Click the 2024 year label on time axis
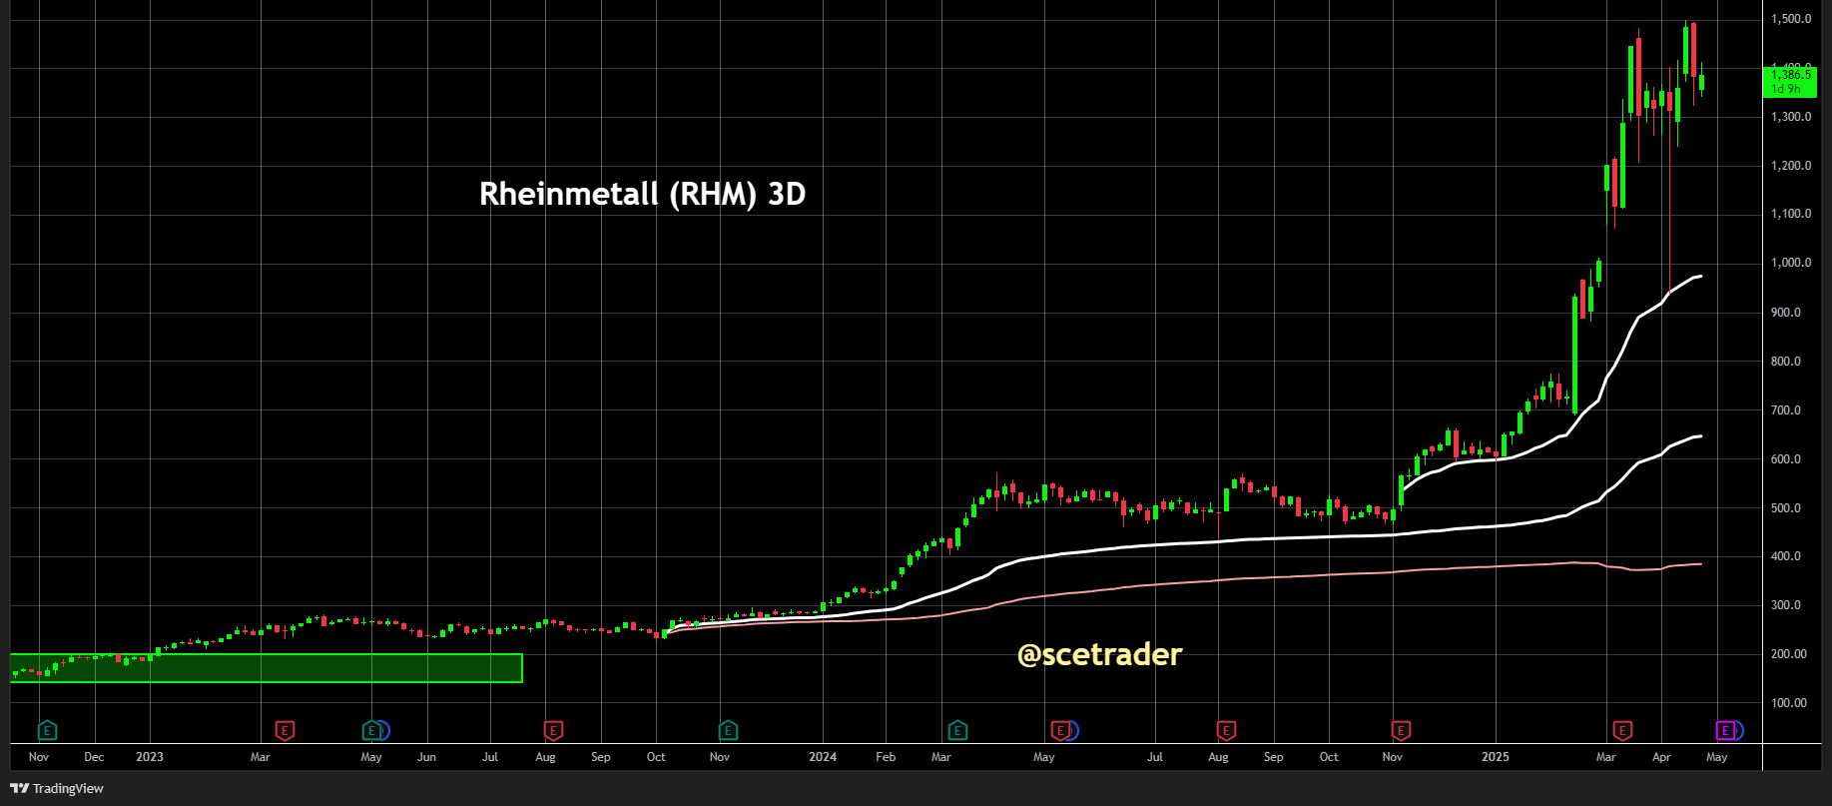The width and height of the screenshot is (1832, 806). pos(823,757)
